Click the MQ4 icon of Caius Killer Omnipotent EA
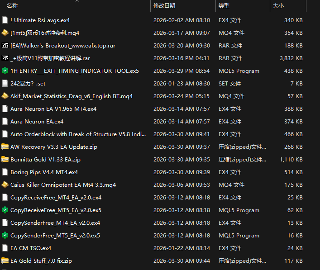Viewport: 320px width, 270px height. tap(5, 185)
